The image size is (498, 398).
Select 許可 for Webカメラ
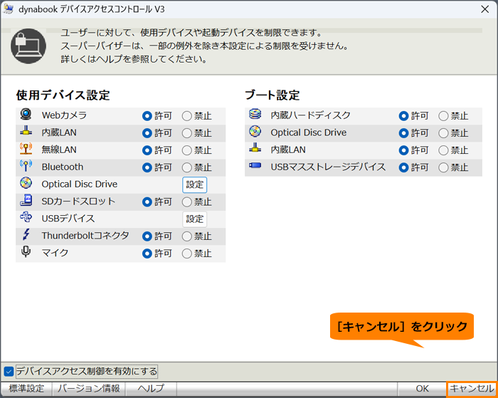147,116
